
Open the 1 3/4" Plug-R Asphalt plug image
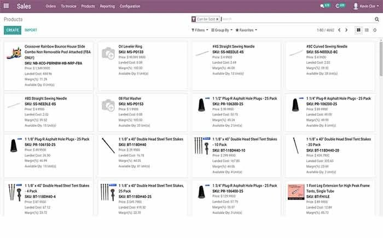tap(202, 191)
